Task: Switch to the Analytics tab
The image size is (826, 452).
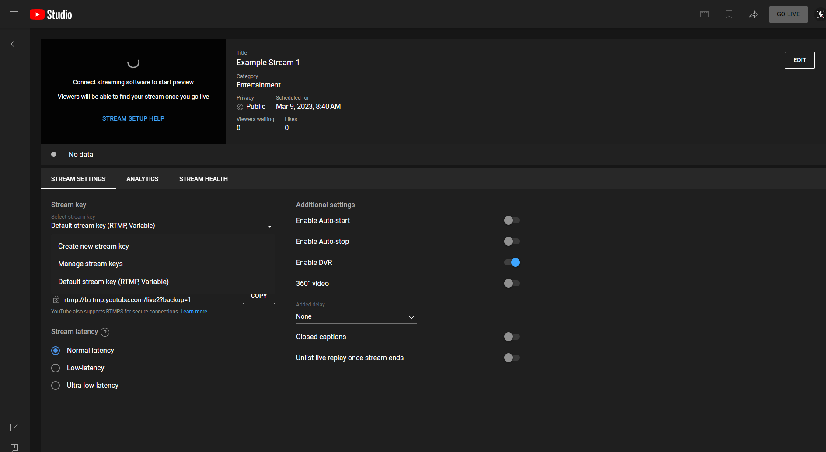Action: (x=143, y=179)
